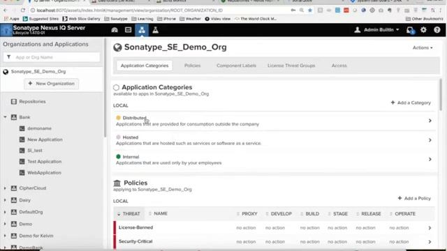Click the globe icon beside Sonatype_SE_Demo_Org heading
The image size is (447, 251).
(x=117, y=47)
